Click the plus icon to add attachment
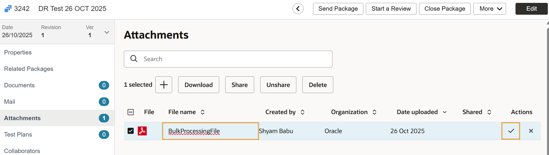The height and width of the screenshot is (155, 549). (x=164, y=85)
